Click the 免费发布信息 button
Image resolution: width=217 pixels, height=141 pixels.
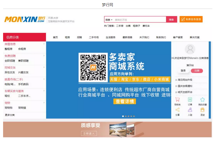click(x=191, y=19)
